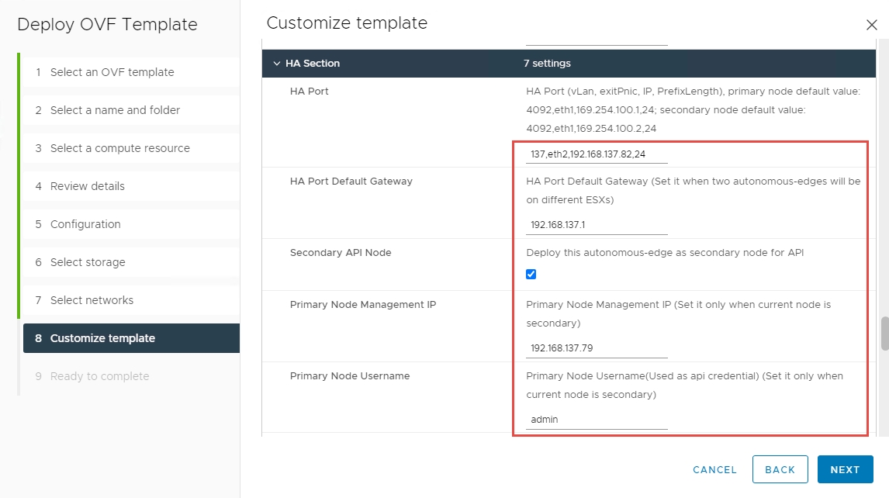Collapse the HA Section chevron
The height and width of the screenshot is (498, 889).
(276, 64)
